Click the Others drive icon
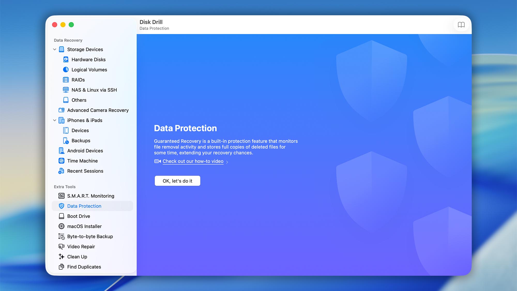Image resolution: width=517 pixels, height=291 pixels. pos(66,100)
